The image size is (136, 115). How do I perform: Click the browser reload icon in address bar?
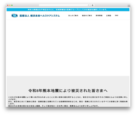[88, 5]
